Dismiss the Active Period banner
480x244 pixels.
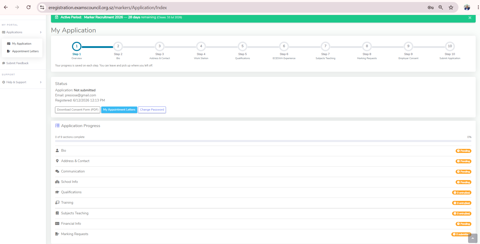(x=470, y=18)
